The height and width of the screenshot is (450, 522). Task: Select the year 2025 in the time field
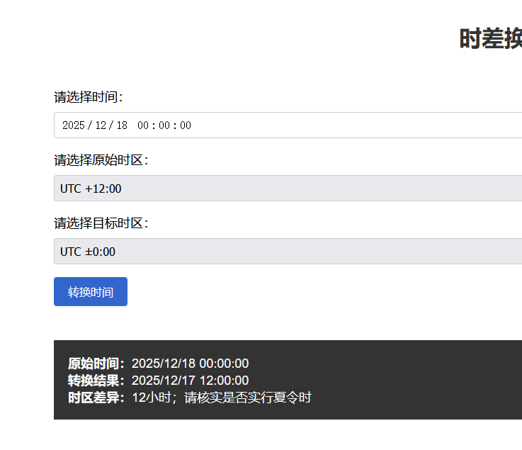pos(74,125)
